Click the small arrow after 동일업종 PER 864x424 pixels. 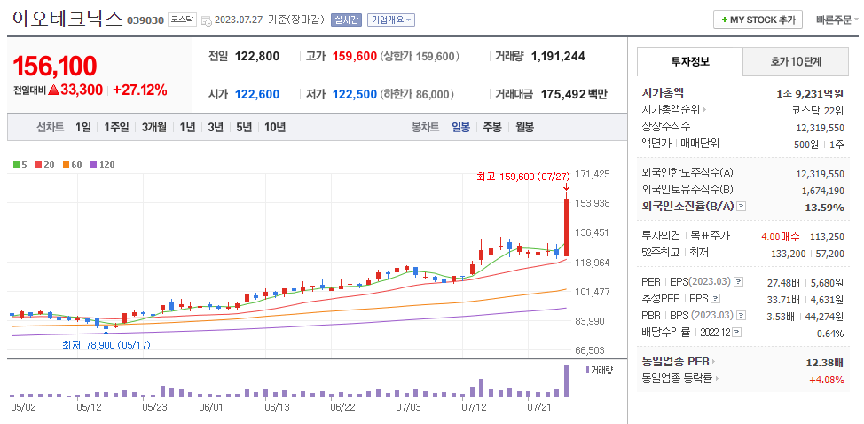click(x=713, y=362)
